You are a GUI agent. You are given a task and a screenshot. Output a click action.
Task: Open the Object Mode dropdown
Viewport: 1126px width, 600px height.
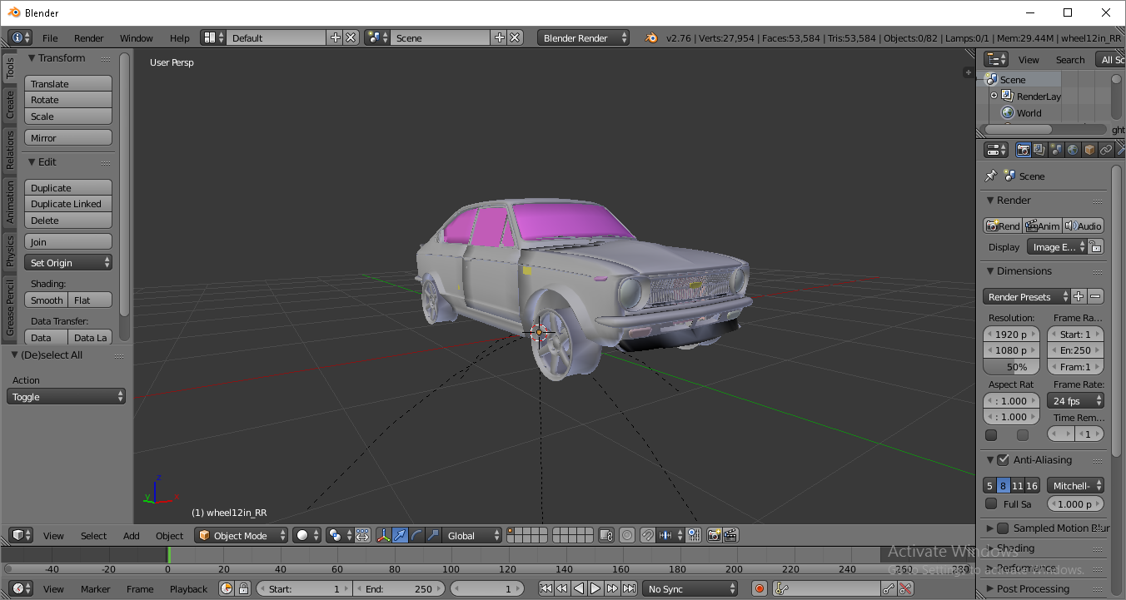click(x=242, y=536)
